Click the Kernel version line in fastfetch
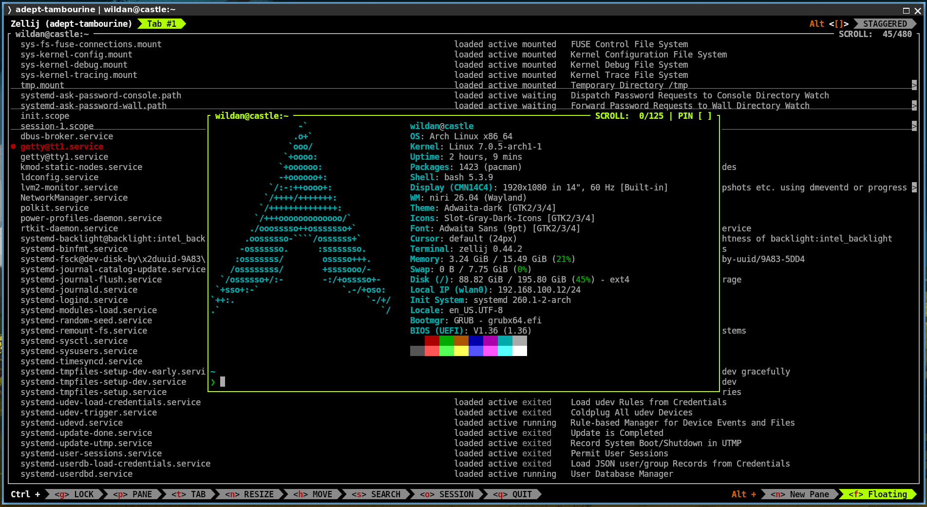Image resolution: width=927 pixels, height=507 pixels. [x=476, y=147]
